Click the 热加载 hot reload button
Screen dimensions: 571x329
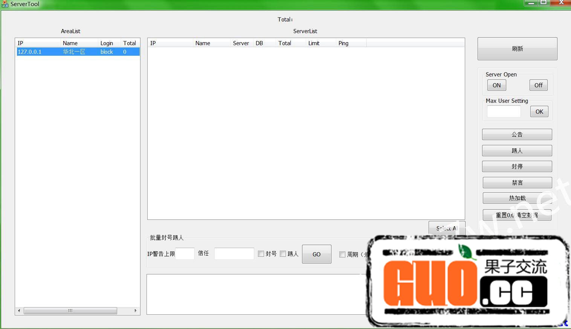coord(517,198)
